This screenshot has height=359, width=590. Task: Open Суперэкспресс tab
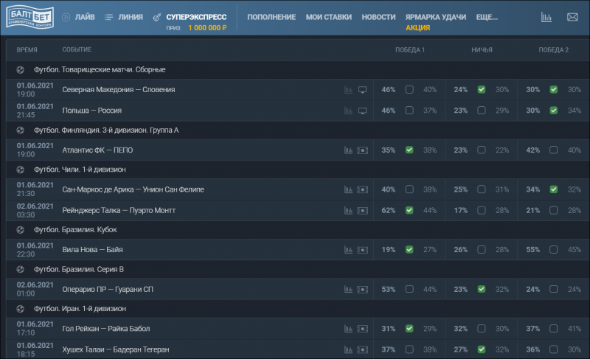coord(196,17)
